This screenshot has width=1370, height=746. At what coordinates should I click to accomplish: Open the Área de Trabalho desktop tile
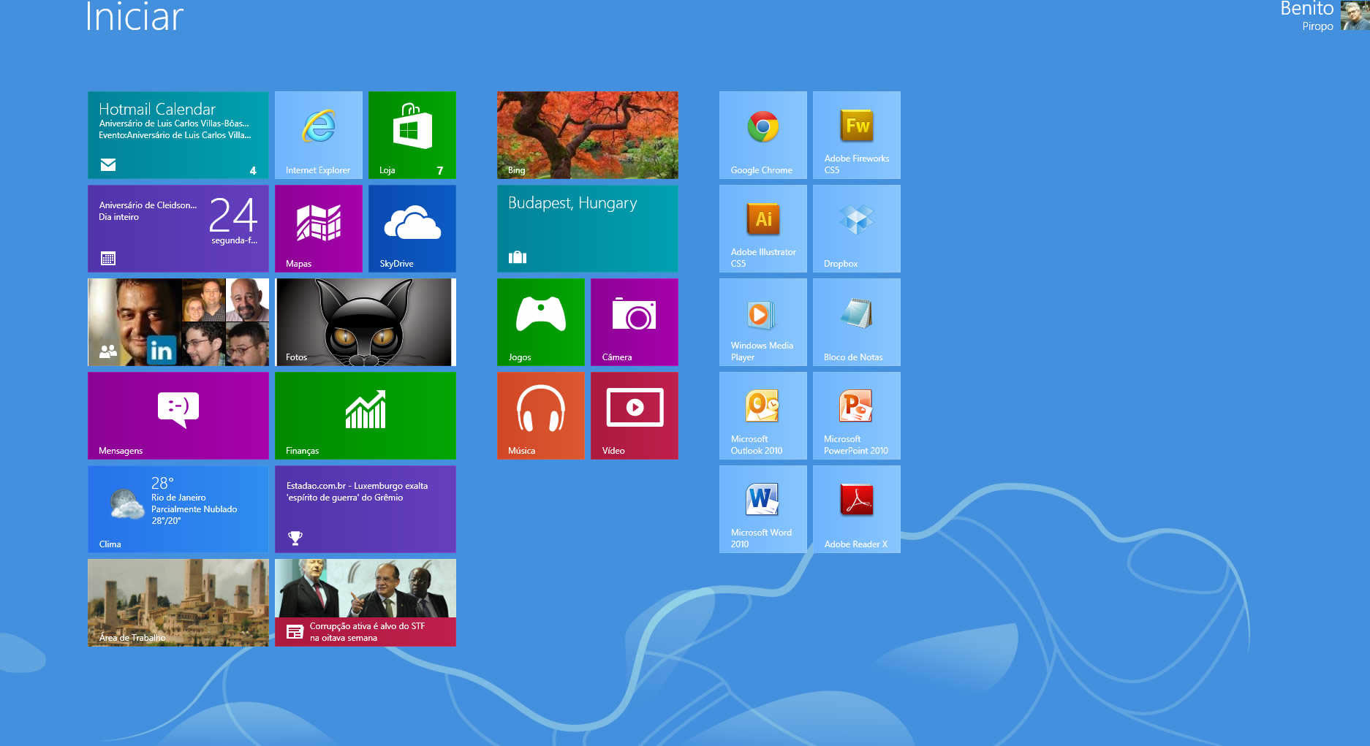[x=178, y=603]
